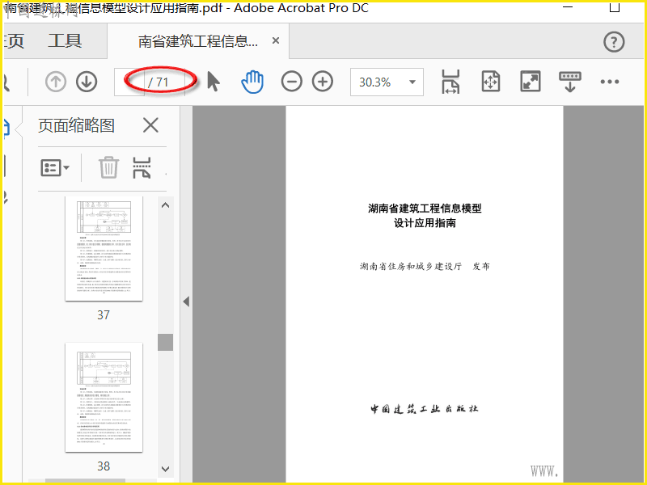Go to next page with down arrow

point(87,82)
